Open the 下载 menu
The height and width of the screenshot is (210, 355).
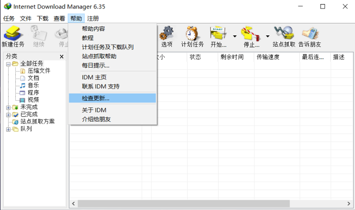tap(43, 19)
